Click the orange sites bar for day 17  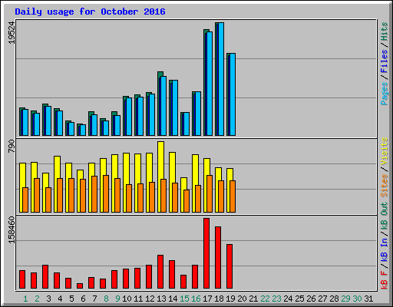point(210,194)
